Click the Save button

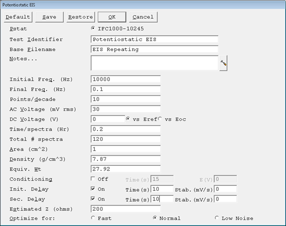click(49, 17)
